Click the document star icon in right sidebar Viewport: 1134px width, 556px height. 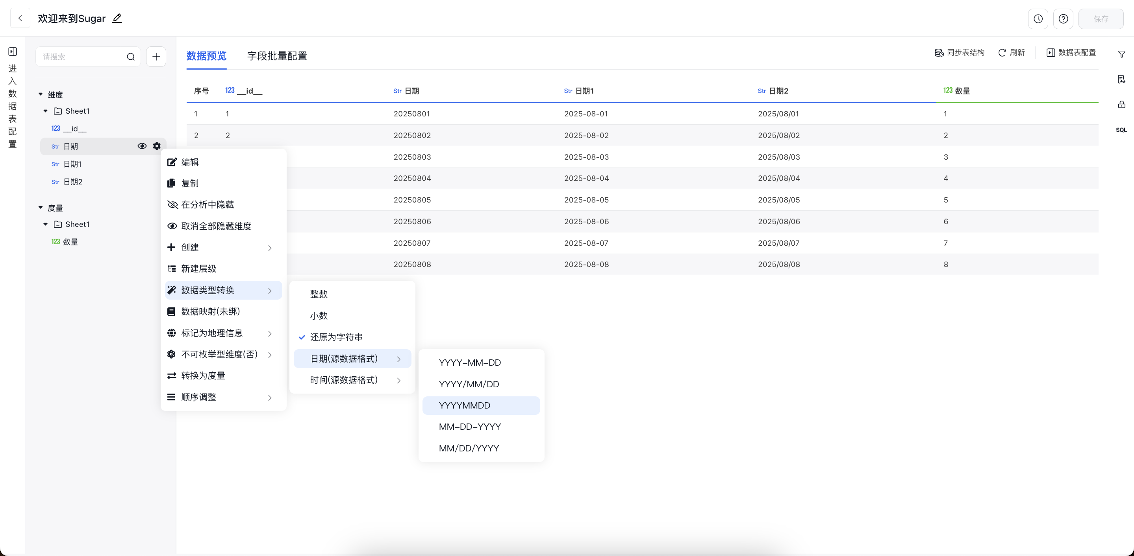pos(1121,79)
